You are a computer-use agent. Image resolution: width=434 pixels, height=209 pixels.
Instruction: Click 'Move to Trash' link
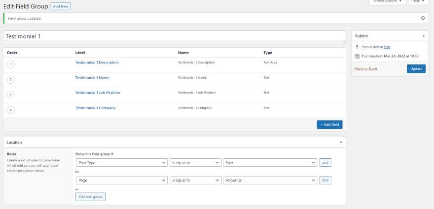[365, 68]
